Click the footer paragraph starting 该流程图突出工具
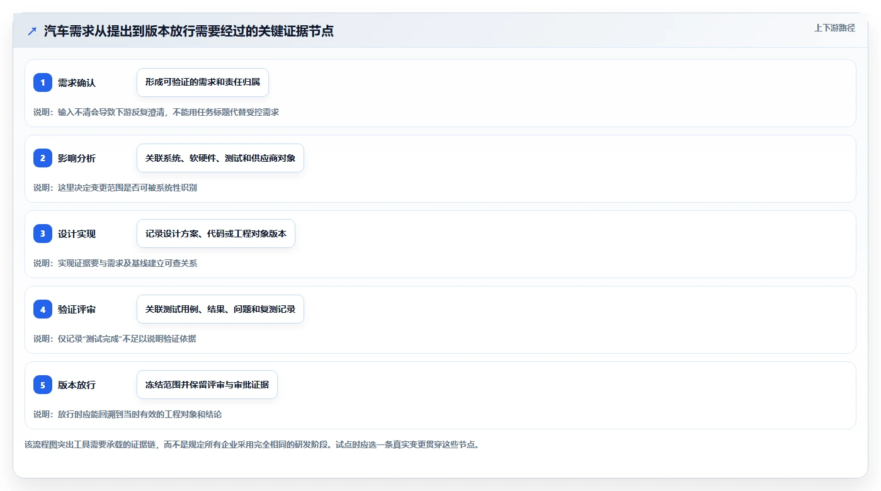881x491 pixels. coord(252,444)
